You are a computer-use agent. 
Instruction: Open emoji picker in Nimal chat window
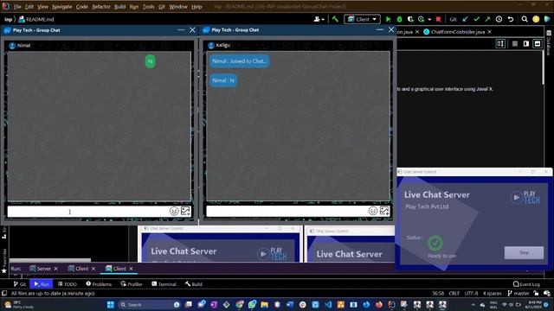[x=174, y=211]
